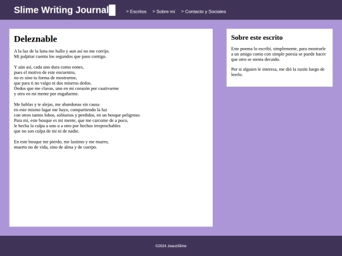
Task: Click line 'Me hablas y te alejas'
Action: pos(57,104)
